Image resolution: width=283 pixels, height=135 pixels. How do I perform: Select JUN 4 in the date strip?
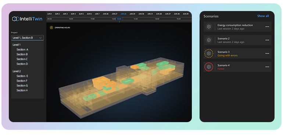73,14
